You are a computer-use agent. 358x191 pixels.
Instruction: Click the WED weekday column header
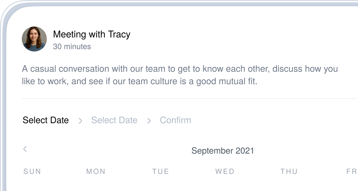(x=225, y=172)
